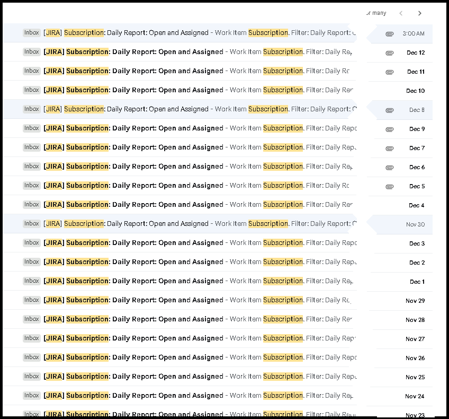The width and height of the screenshot is (449, 419).
Task: Click the Inbox label on the Nov 26 email
Action: (31, 357)
